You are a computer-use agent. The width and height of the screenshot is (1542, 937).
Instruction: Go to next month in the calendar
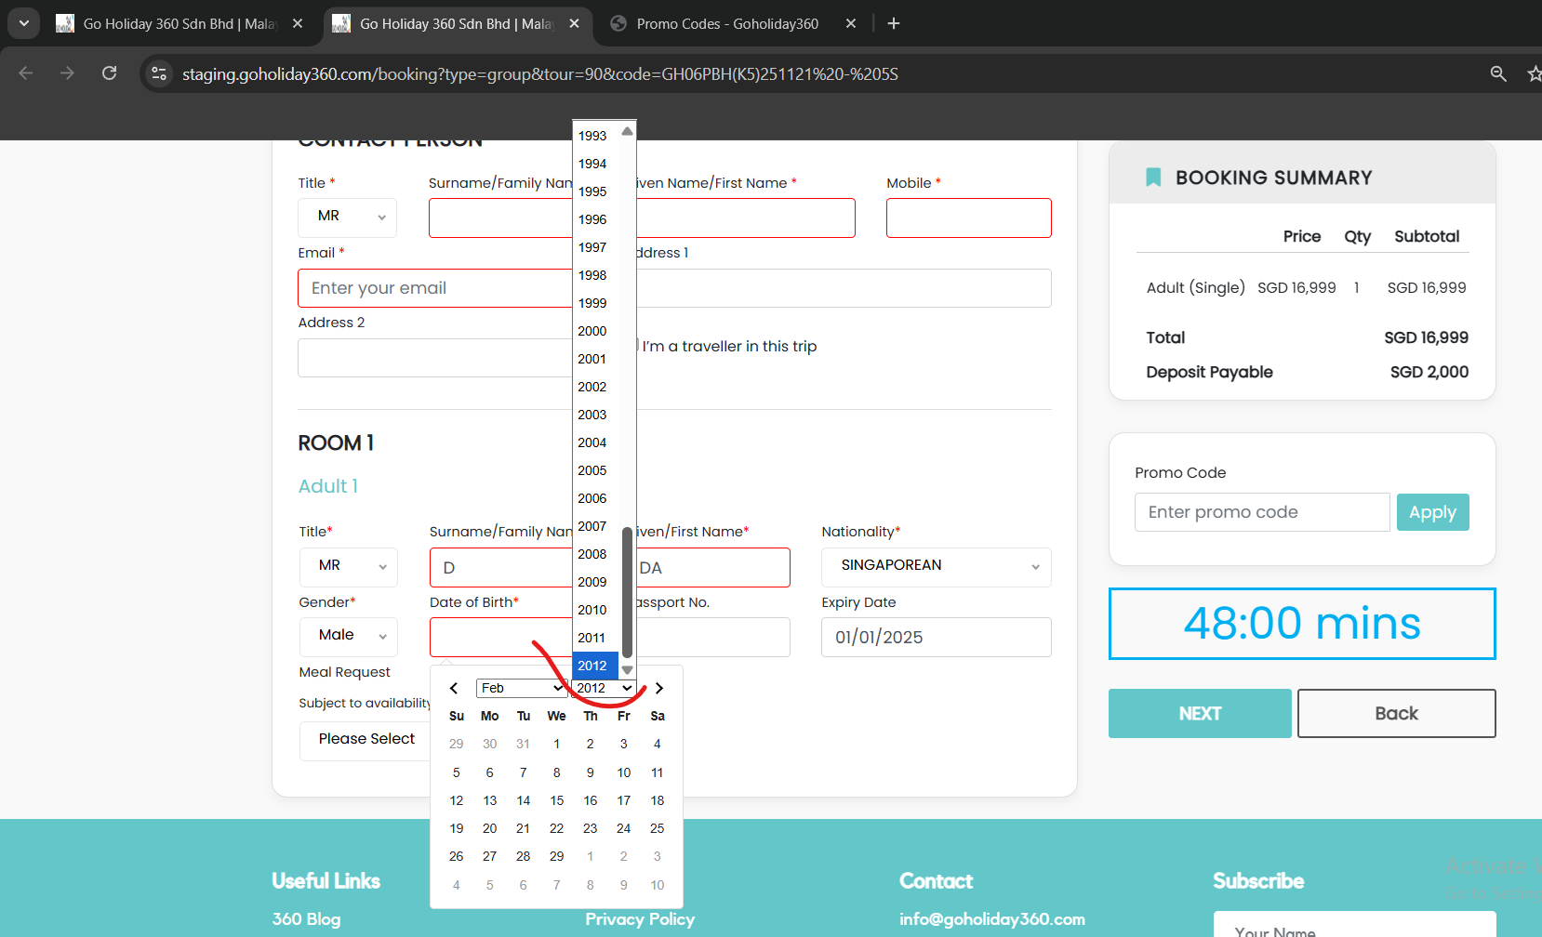[x=659, y=689]
